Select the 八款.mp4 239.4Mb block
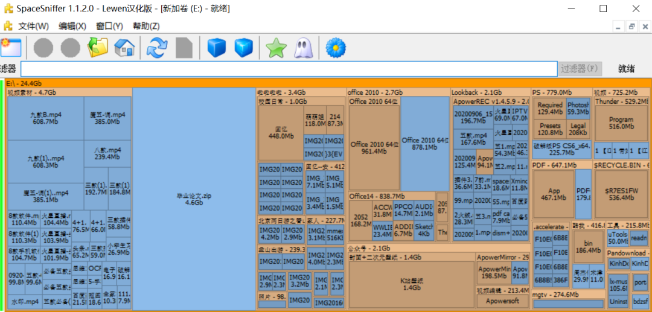The width and height of the screenshot is (652, 312). (x=107, y=154)
